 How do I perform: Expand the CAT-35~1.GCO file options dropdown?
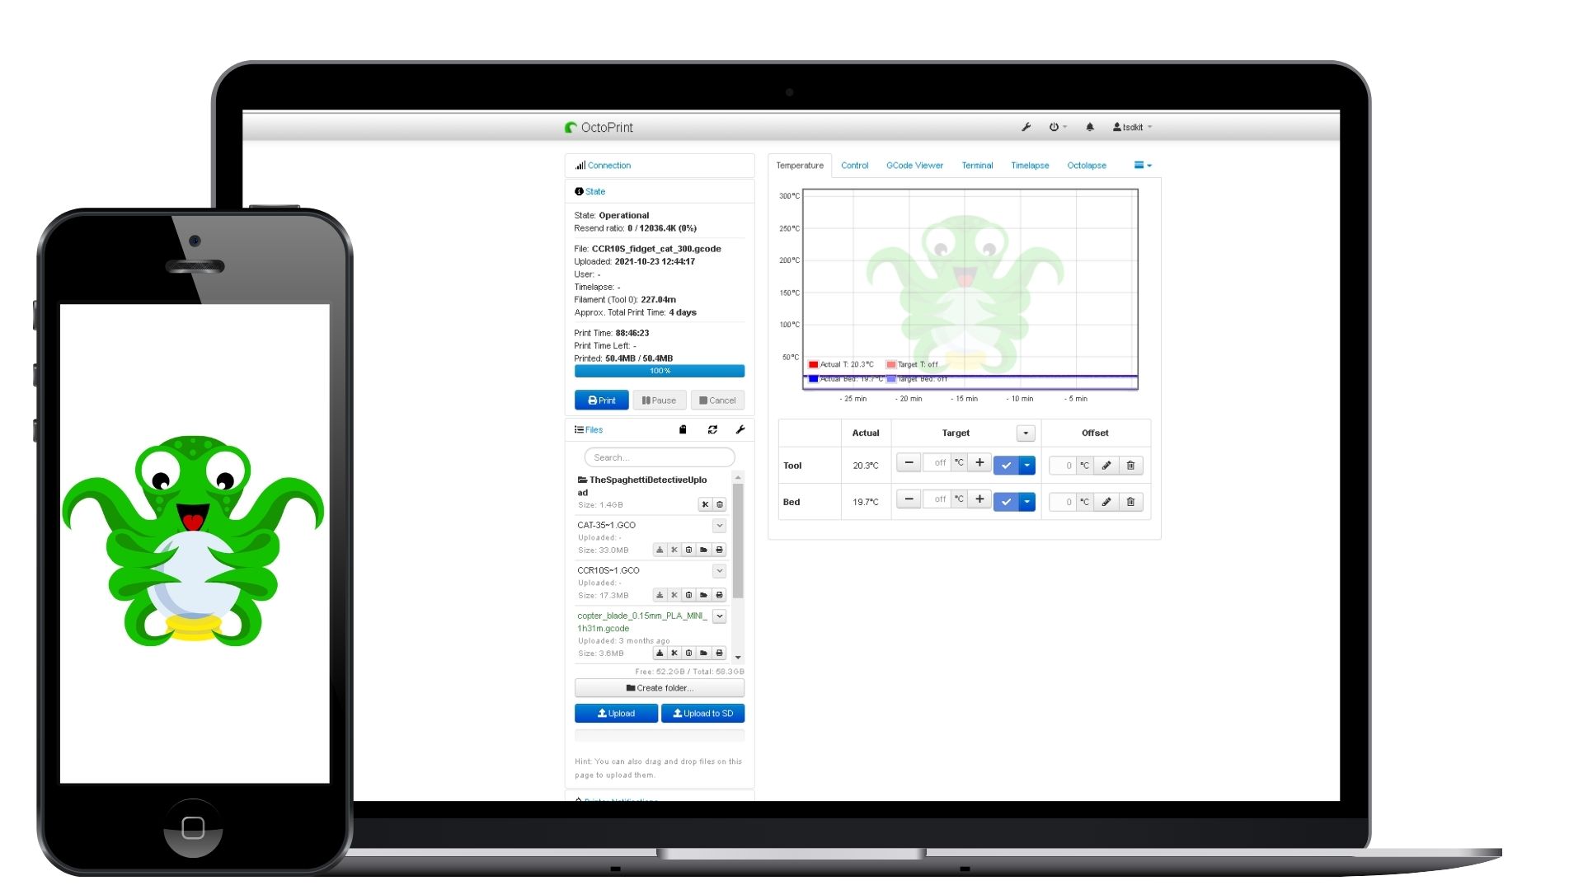[x=720, y=525]
